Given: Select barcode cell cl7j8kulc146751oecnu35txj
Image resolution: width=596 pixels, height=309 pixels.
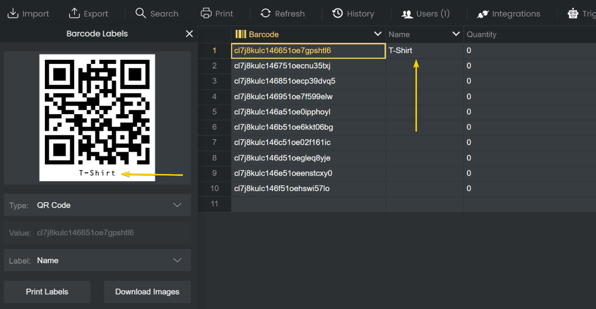Looking at the screenshot, I should 309,66.
